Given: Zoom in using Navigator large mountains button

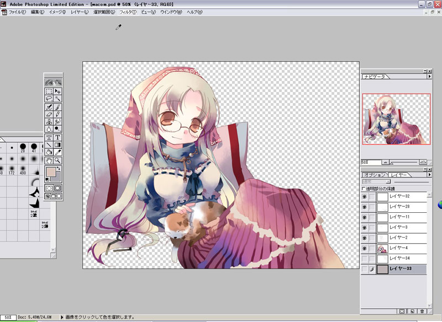Looking at the screenshot, I should (x=423, y=162).
